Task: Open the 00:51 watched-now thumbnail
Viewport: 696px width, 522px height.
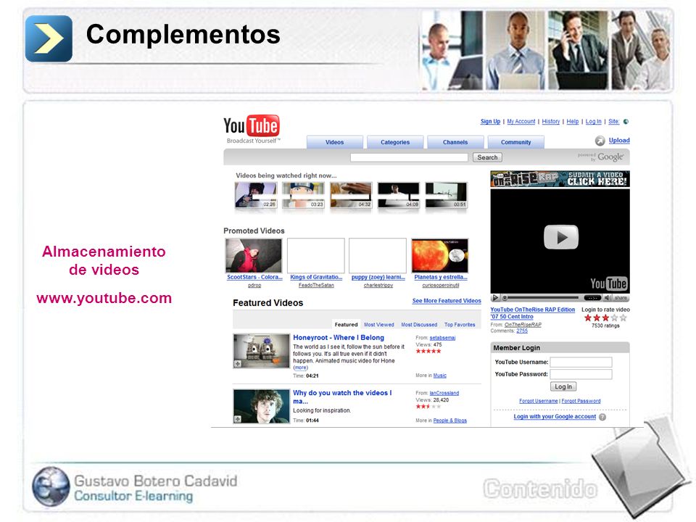Action: coord(446,195)
